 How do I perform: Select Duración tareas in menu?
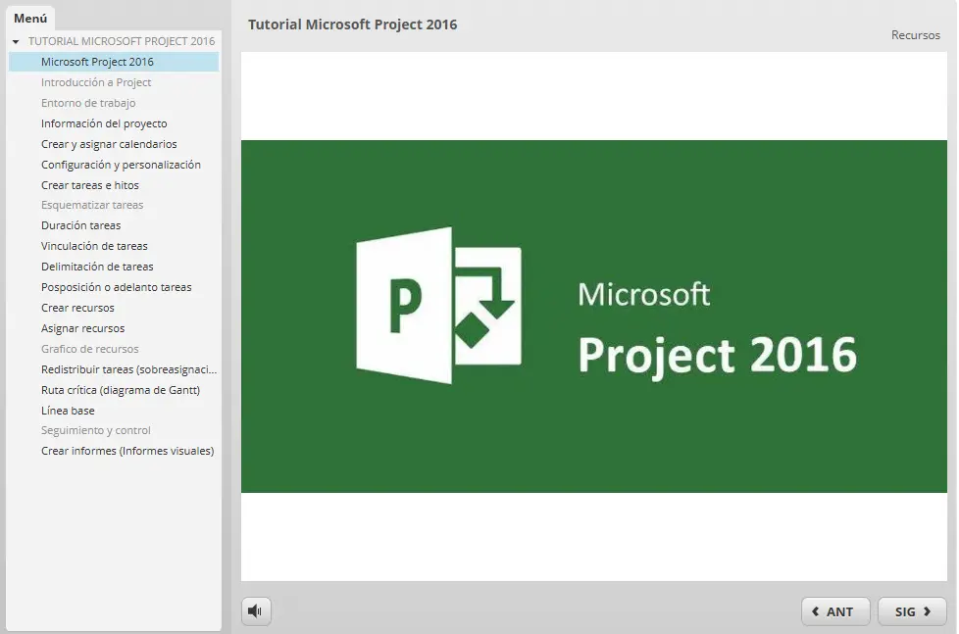[x=81, y=225]
